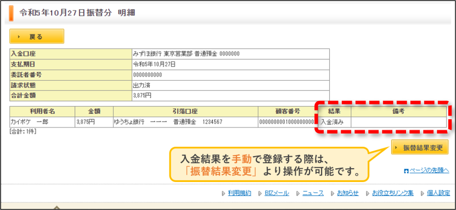Click the arrow icon beside BIZメール
Image resolution: width=456 pixels, height=210 pixels.
click(260, 194)
